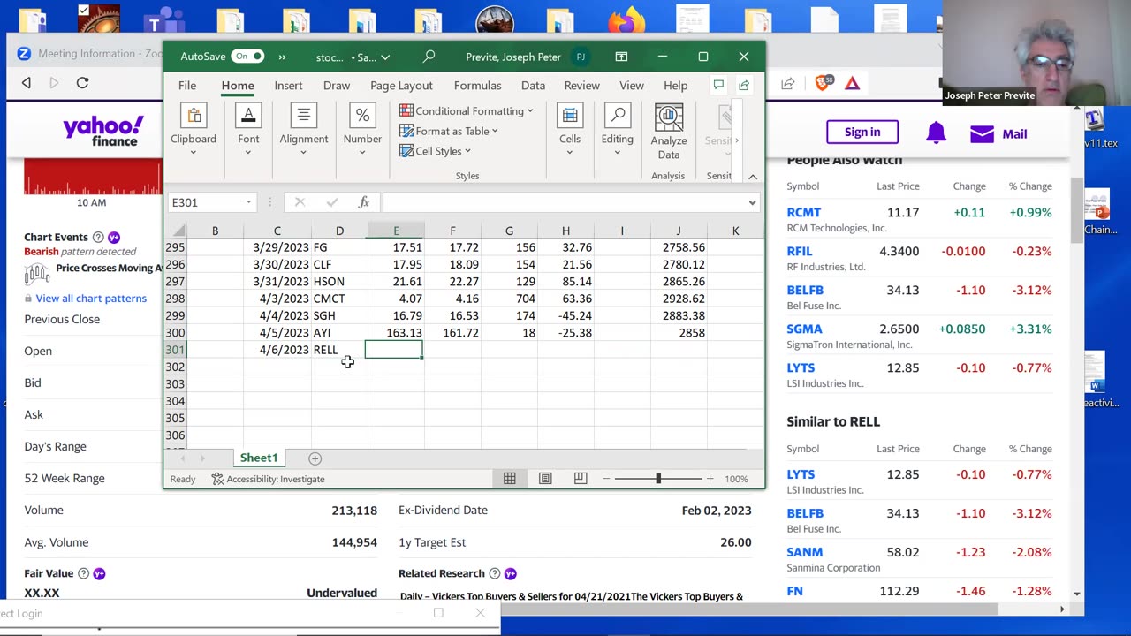Click the Sign in button
The image size is (1131, 636).
click(862, 132)
